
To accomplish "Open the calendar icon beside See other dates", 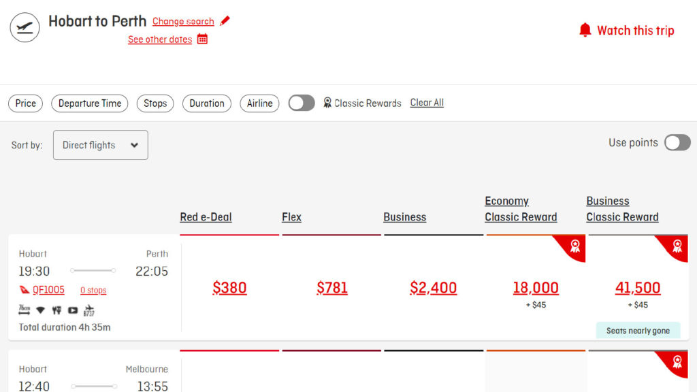I will (x=202, y=39).
